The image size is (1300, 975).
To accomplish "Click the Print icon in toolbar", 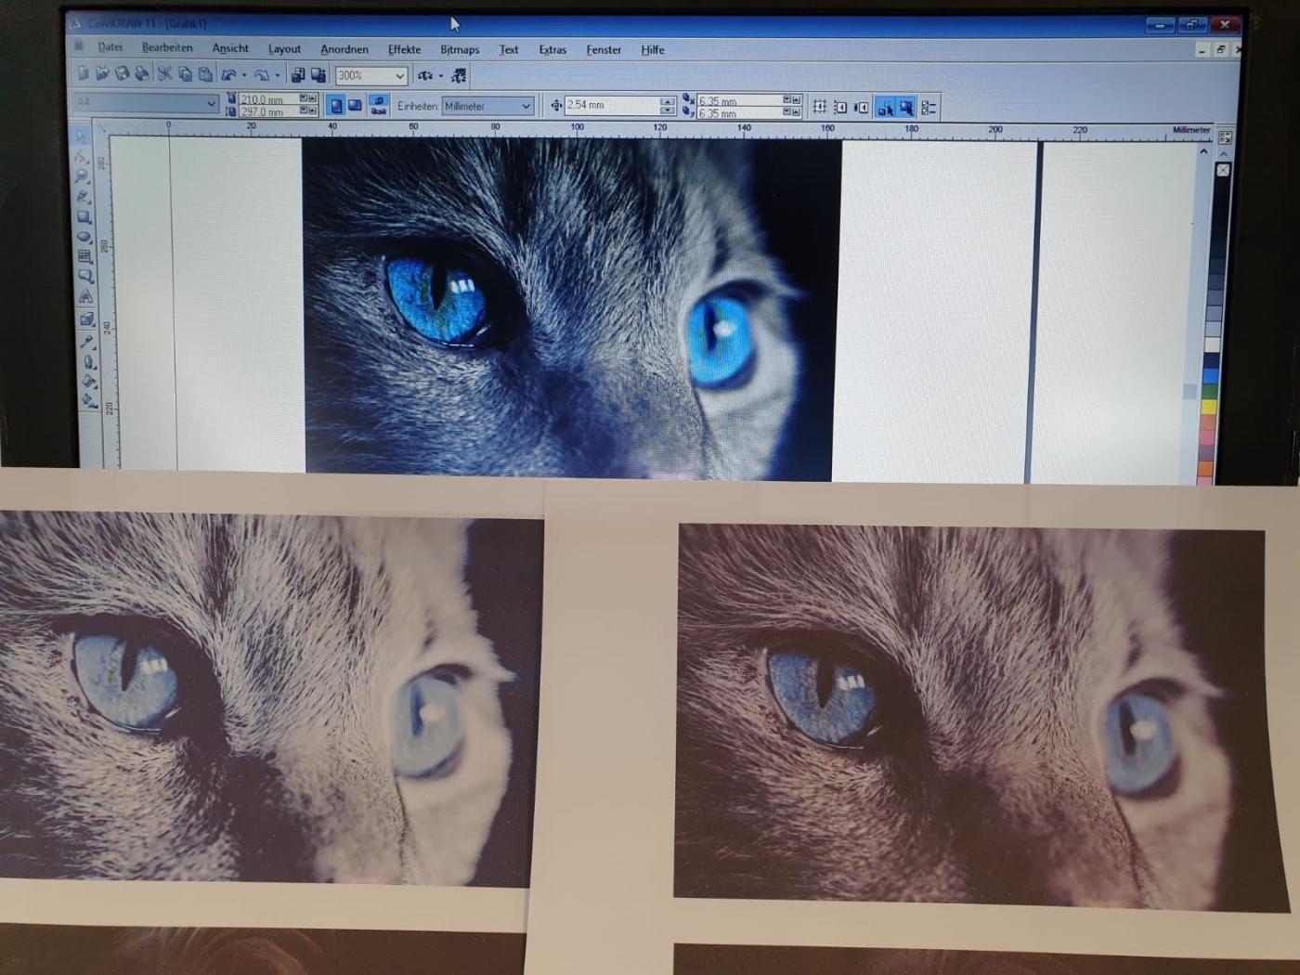I will point(141,74).
